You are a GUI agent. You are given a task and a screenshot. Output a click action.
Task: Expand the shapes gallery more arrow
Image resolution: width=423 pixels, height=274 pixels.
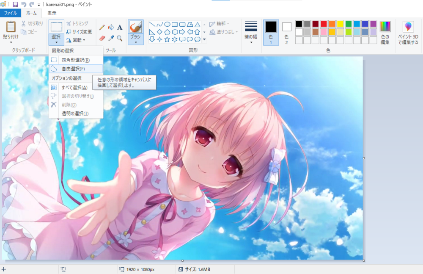point(204,39)
